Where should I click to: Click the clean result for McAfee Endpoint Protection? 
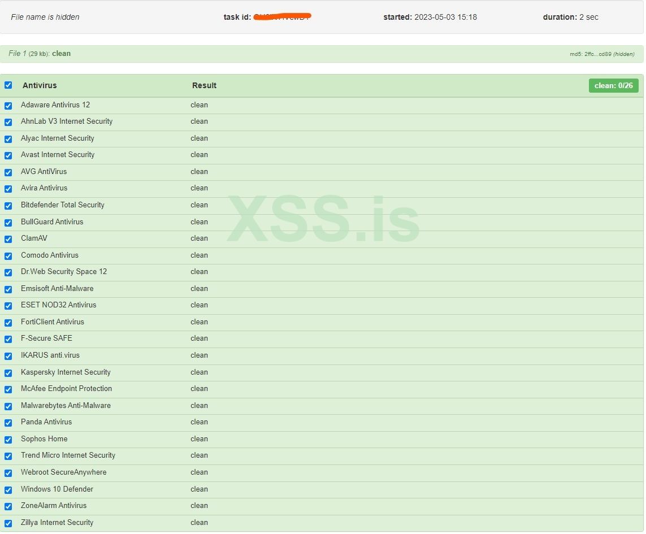click(x=199, y=389)
